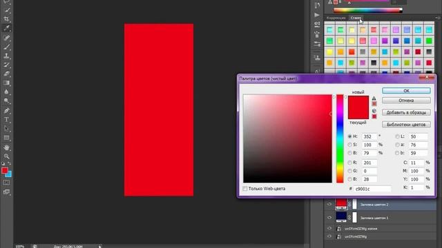Select the Healing Brush tool
The width and height of the screenshot is (442, 248).
coord(6,38)
